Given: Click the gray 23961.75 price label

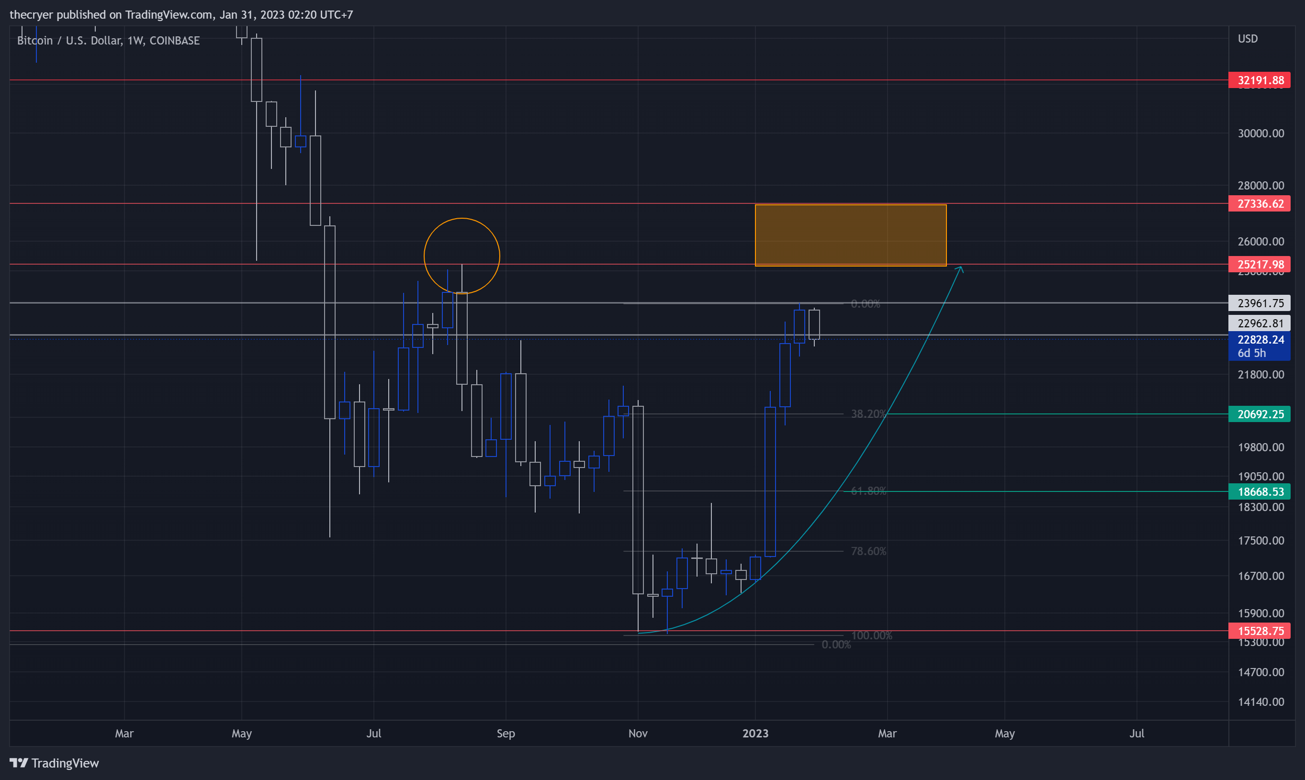Looking at the screenshot, I should click(x=1259, y=303).
